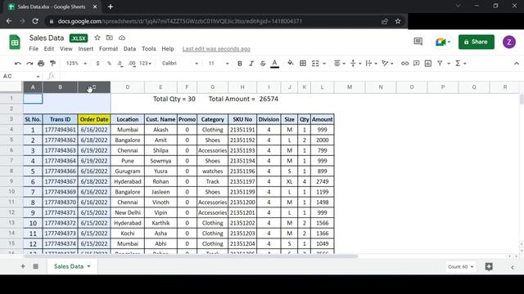Open the Insert menu
Screen dimensions: 524x294
pos(86,49)
